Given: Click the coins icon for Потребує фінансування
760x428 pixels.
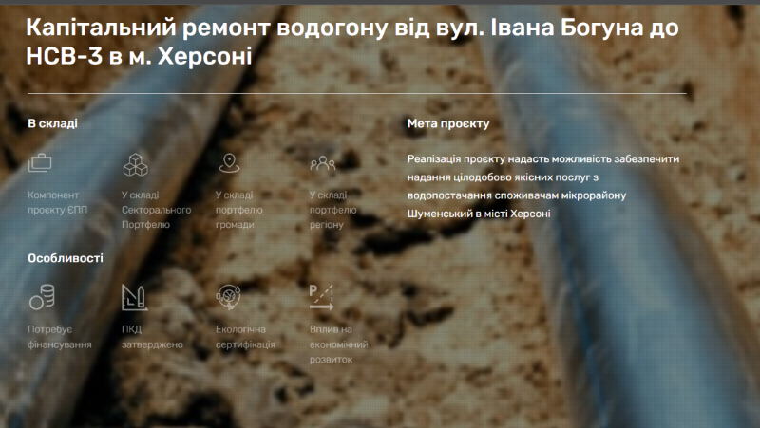Looking at the screenshot, I should (x=41, y=298).
